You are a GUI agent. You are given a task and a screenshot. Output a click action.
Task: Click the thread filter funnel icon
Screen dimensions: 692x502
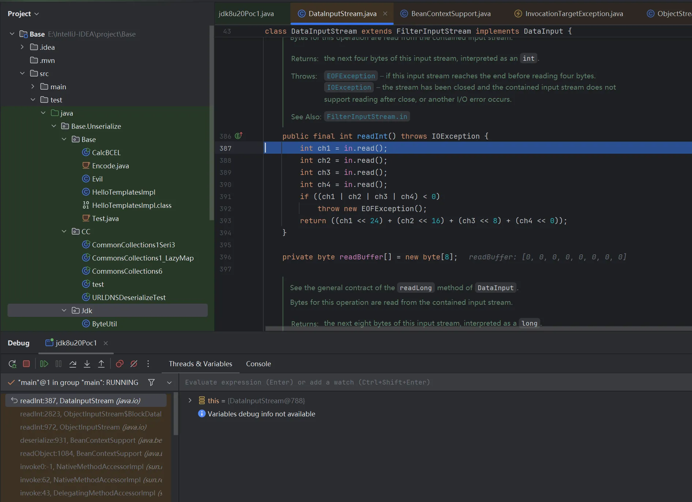point(151,382)
